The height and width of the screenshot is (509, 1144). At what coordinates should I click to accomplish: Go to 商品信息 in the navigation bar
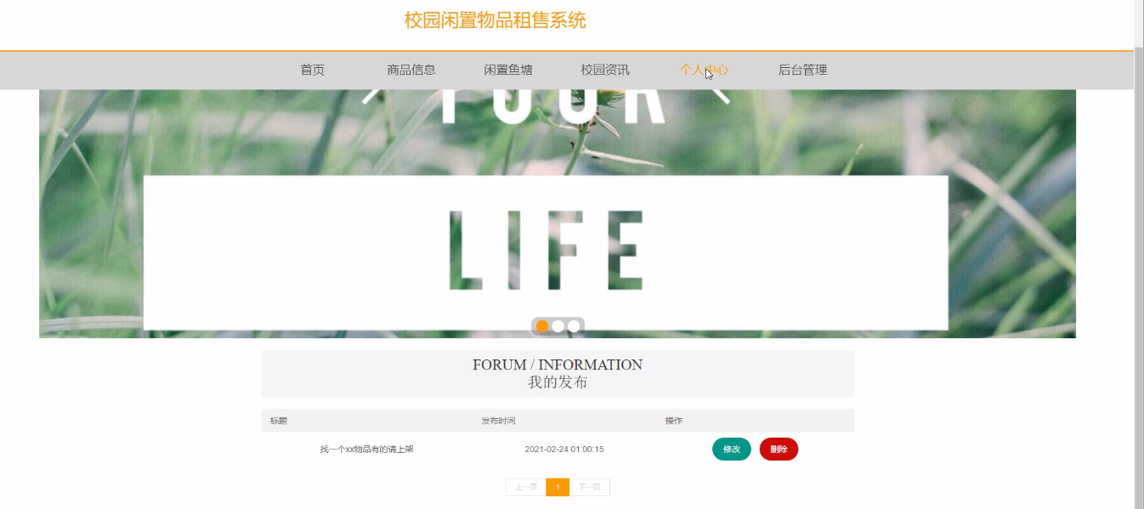pyautogui.click(x=411, y=70)
